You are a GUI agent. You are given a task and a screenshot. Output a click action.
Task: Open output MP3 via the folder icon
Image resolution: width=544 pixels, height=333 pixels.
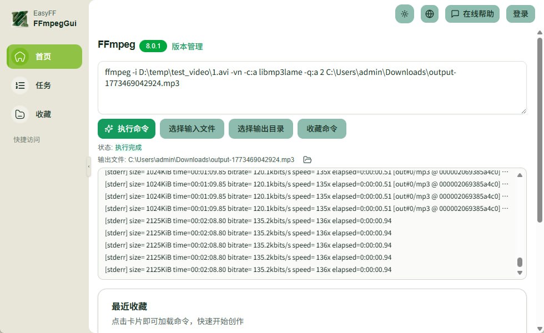click(x=307, y=159)
